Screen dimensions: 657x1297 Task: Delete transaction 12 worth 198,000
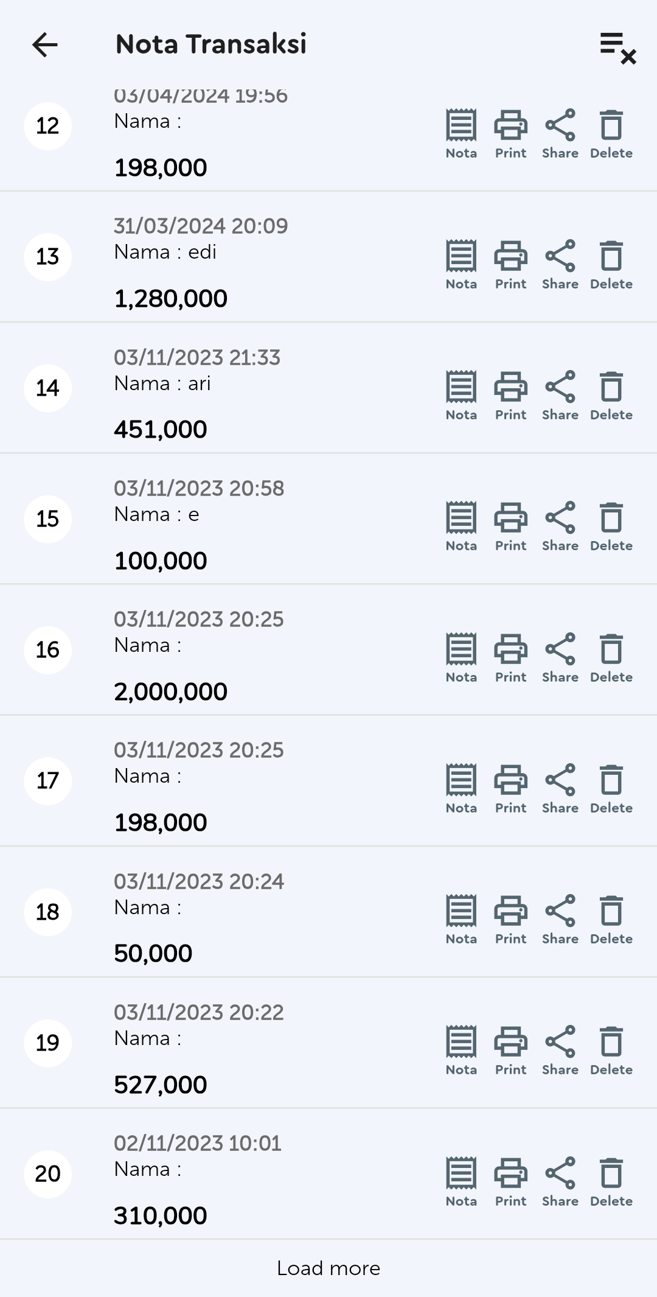point(611,133)
